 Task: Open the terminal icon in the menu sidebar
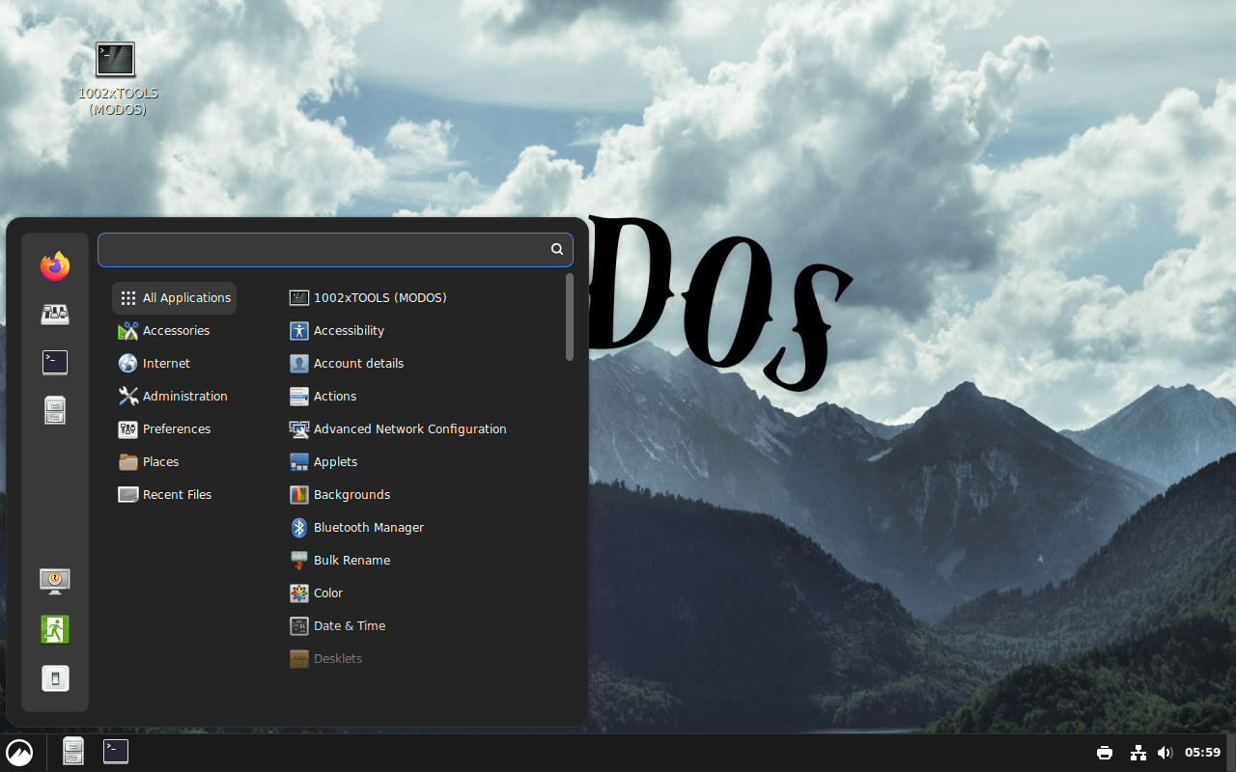[55, 362]
